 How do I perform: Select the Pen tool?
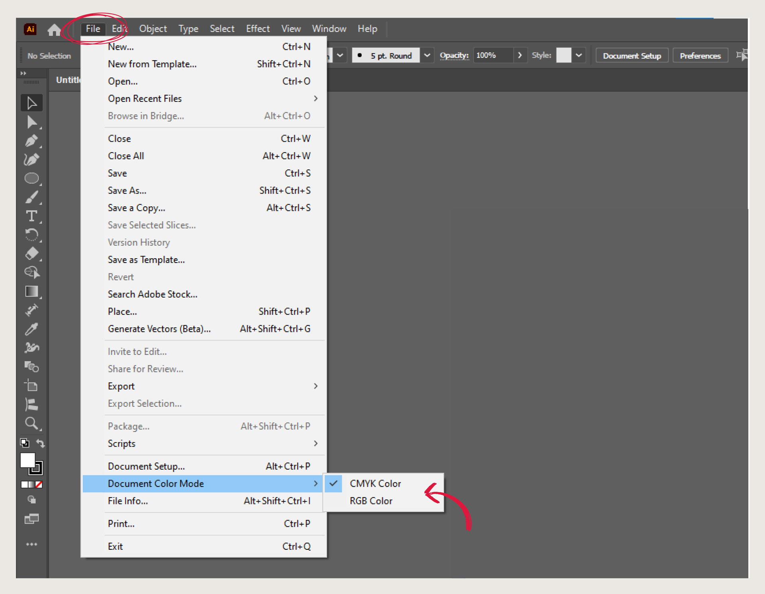pos(31,141)
